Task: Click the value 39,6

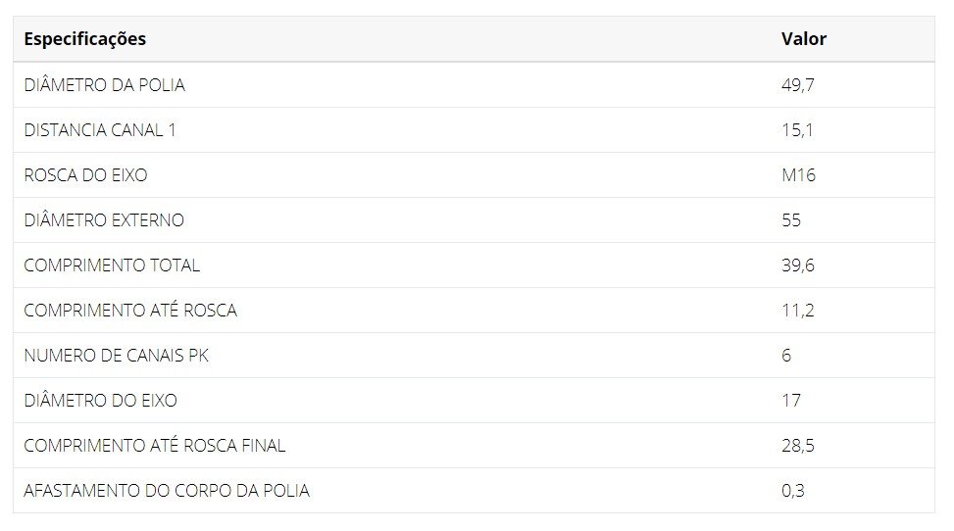Action: point(798,265)
